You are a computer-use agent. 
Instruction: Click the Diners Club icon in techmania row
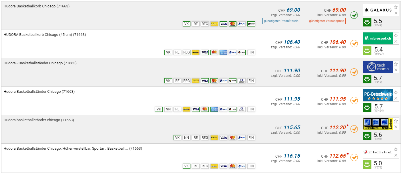pyautogui.click(x=242, y=81)
